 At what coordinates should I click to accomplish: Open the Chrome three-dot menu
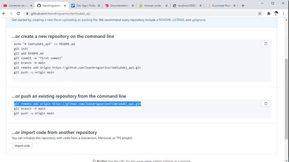pos(284,13)
